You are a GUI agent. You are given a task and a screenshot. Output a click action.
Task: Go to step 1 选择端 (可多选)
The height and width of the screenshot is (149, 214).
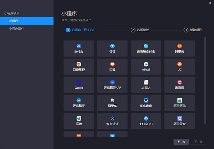(x=80, y=30)
